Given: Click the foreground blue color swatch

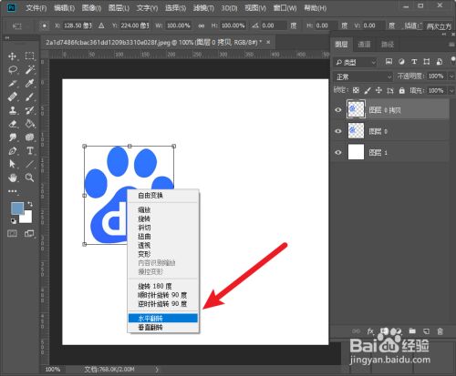Looking at the screenshot, I should tap(17, 208).
